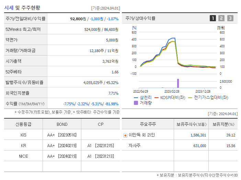The width and height of the screenshot is (241, 180).
Task: Click the stock price 92,800원
Action: [78, 19]
